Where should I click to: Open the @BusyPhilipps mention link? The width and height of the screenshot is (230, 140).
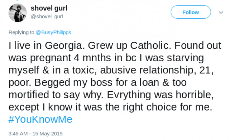tap(53, 32)
